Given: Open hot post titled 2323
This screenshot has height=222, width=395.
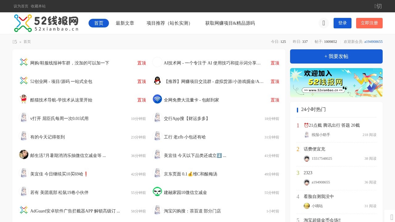Looking at the screenshot, I should (308, 173).
